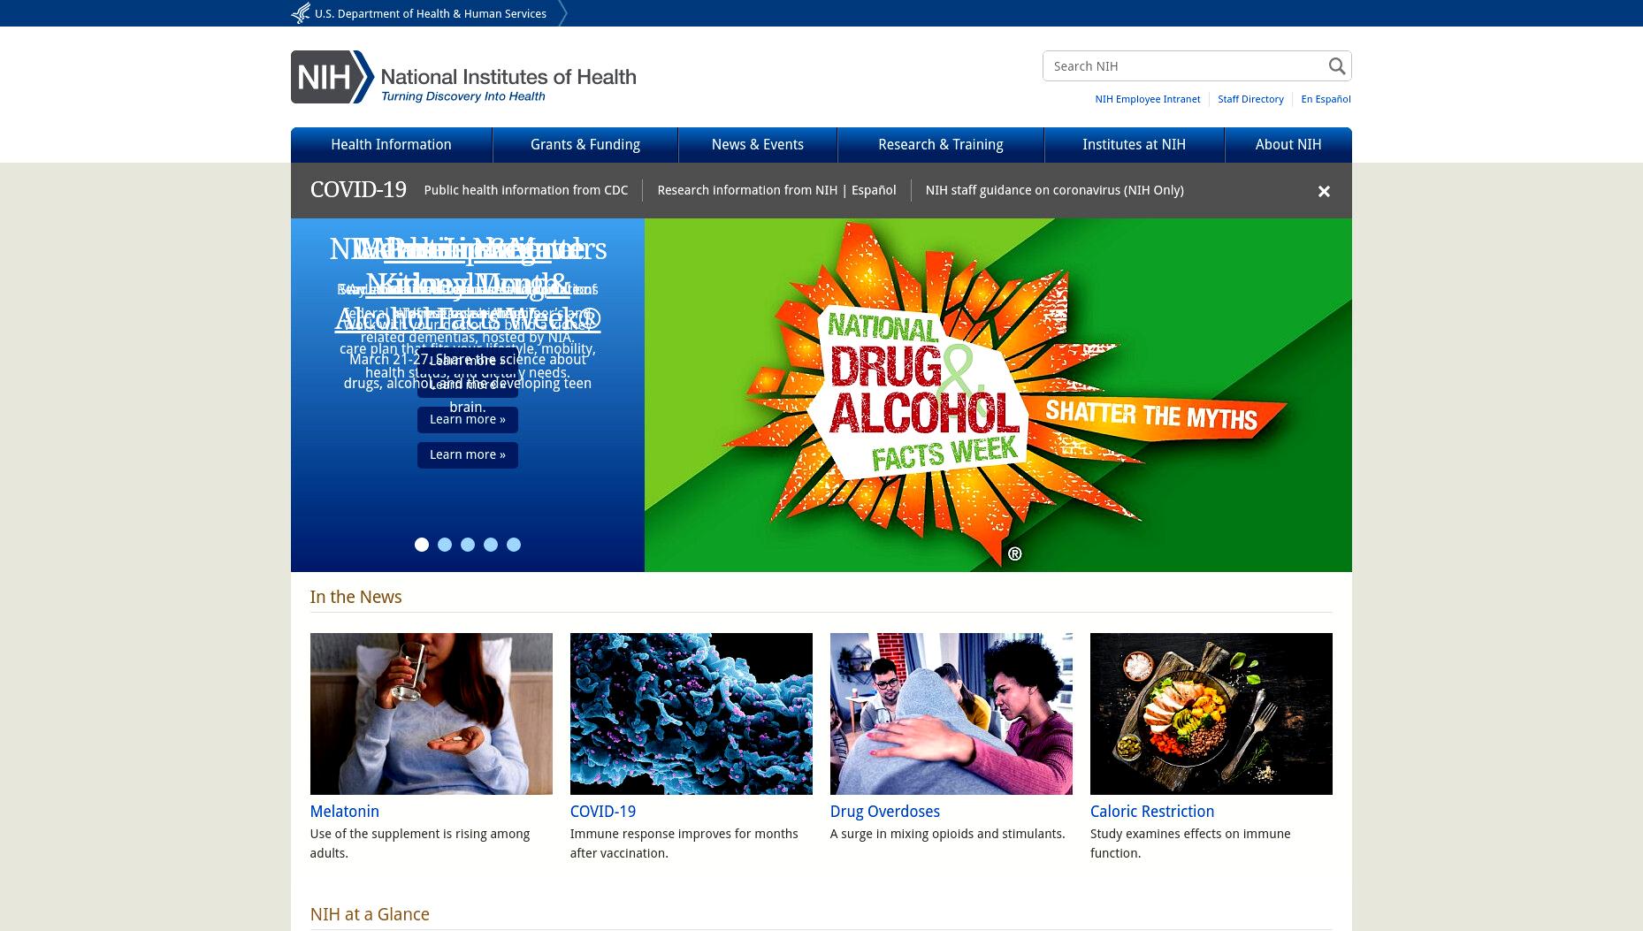Open the Staff Directory link
This screenshot has width=1643, height=931.
[x=1250, y=99]
